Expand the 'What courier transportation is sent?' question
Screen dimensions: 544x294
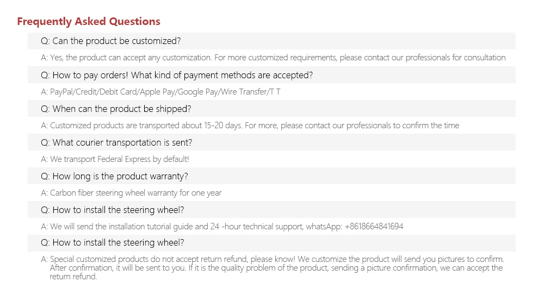pyautogui.click(x=116, y=142)
